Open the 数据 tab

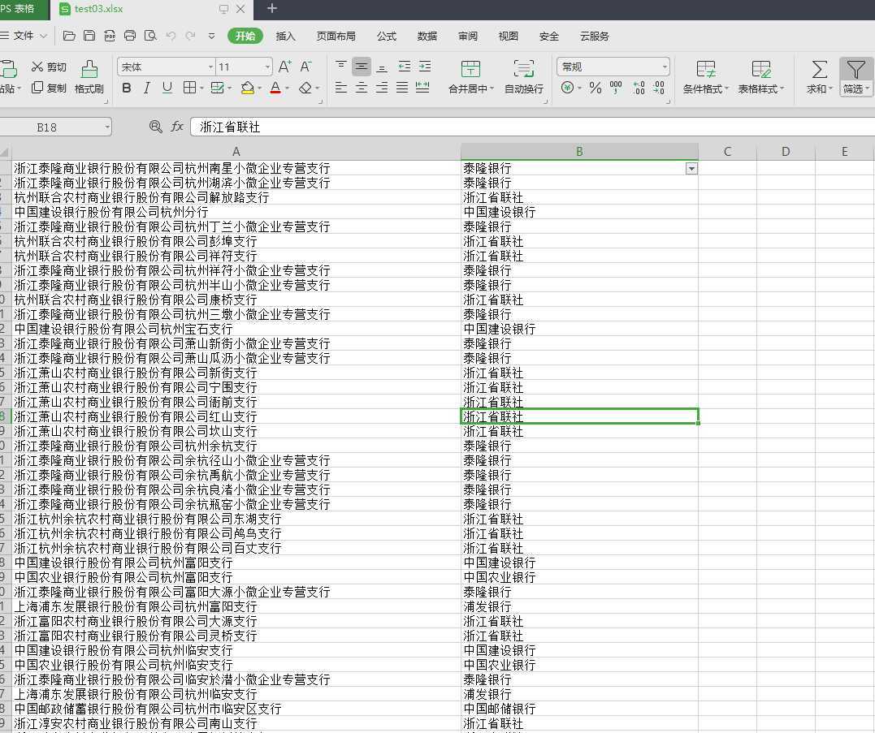click(x=427, y=37)
